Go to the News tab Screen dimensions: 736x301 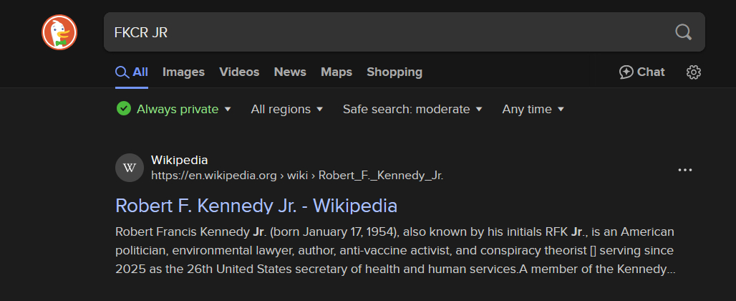pyautogui.click(x=290, y=72)
